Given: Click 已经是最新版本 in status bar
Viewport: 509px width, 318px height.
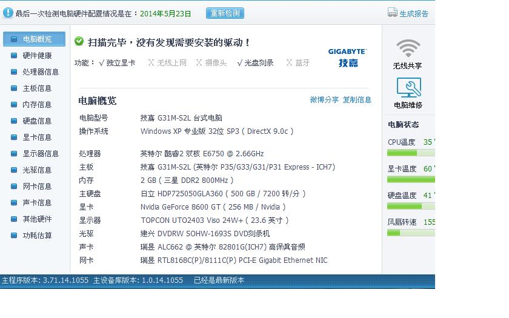Looking at the screenshot, I should (x=219, y=280).
